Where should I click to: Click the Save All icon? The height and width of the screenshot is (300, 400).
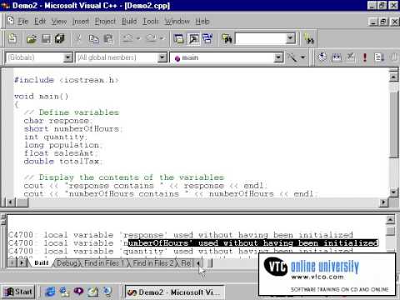[60, 39]
